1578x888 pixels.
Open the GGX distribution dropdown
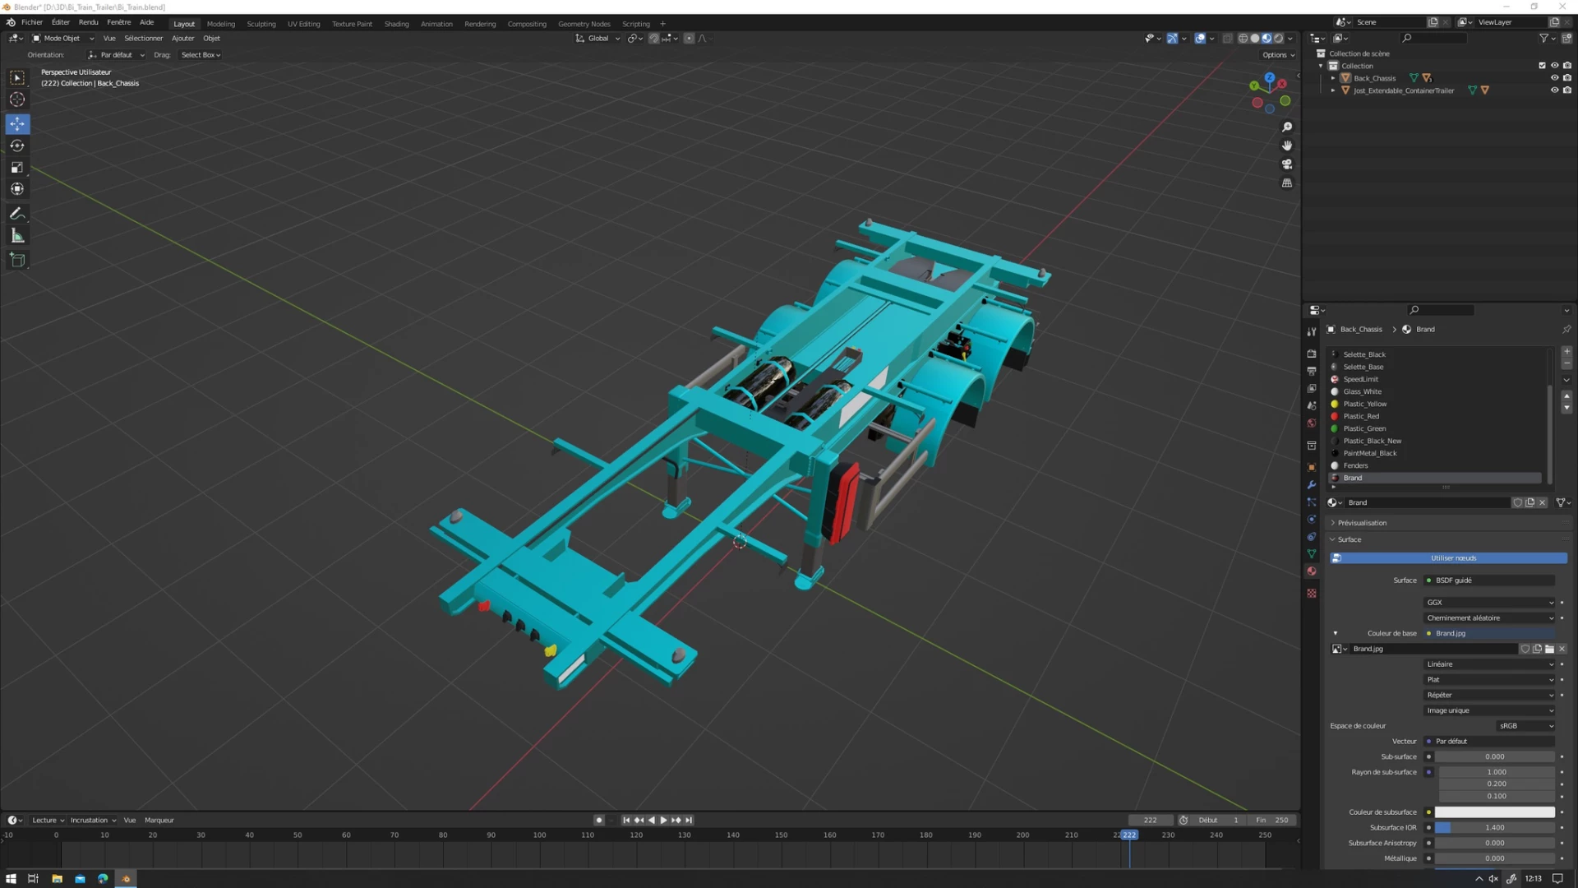(1489, 603)
